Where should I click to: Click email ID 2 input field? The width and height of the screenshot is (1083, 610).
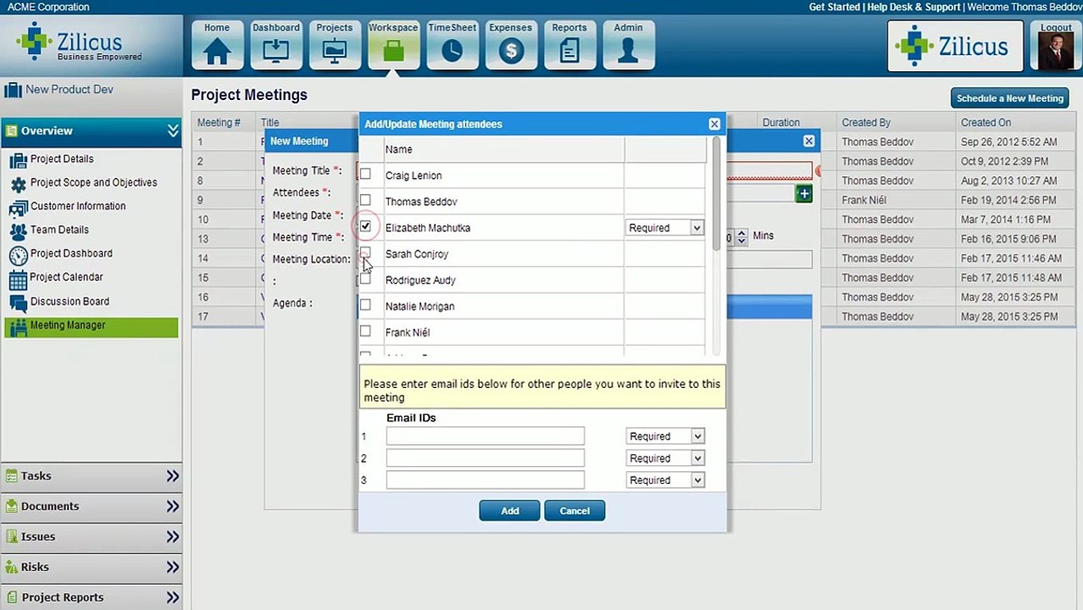(x=485, y=458)
